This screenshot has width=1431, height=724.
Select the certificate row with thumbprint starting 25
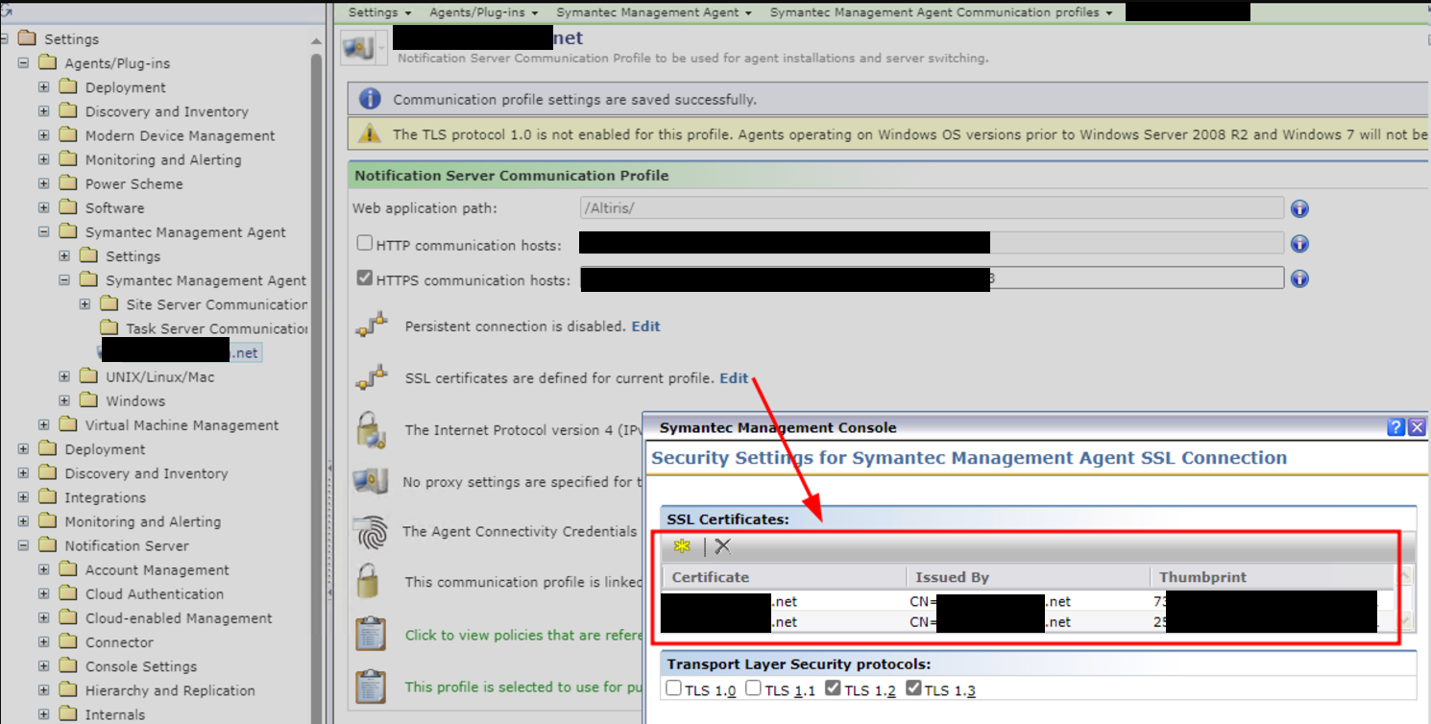(1028, 622)
